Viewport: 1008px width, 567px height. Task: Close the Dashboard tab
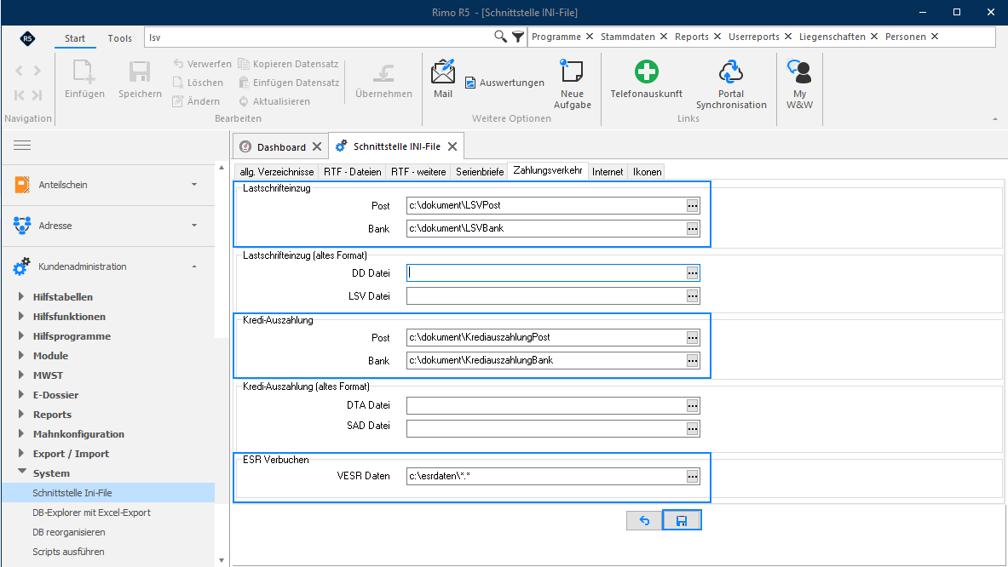point(317,147)
